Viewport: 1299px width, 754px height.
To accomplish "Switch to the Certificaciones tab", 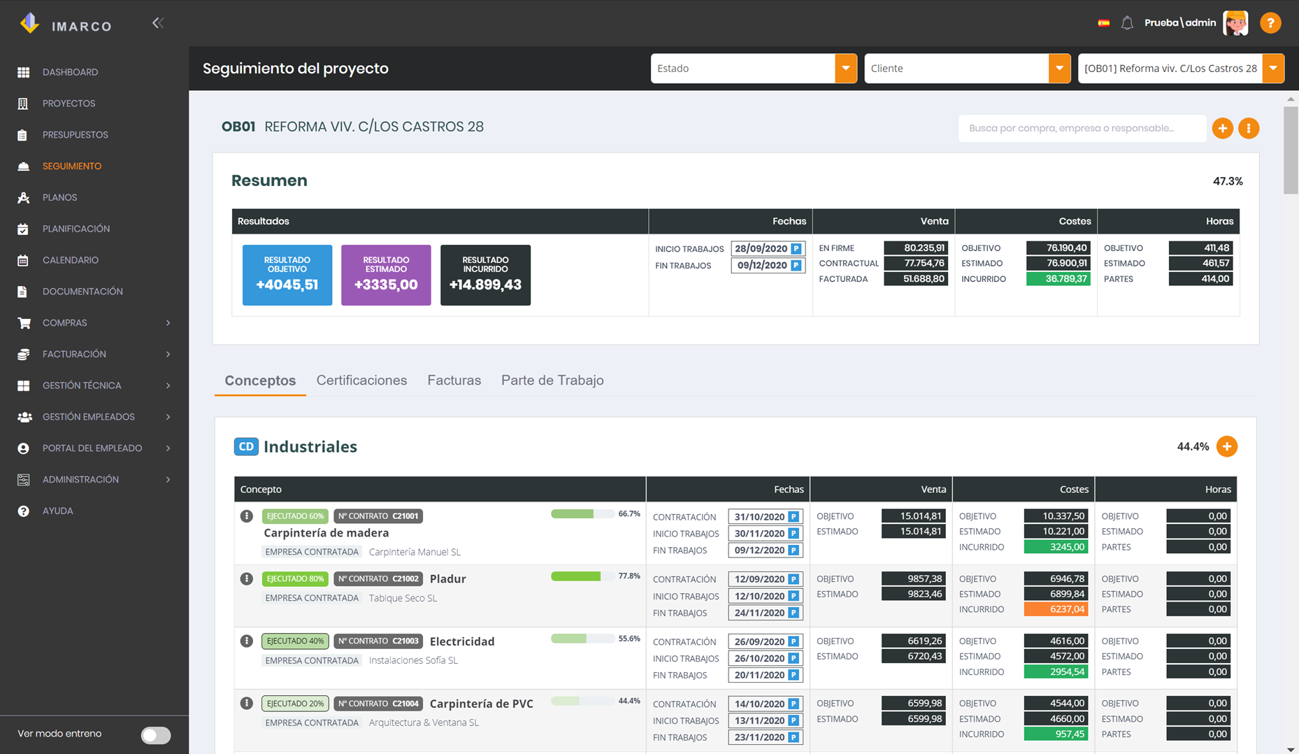I will pos(361,380).
